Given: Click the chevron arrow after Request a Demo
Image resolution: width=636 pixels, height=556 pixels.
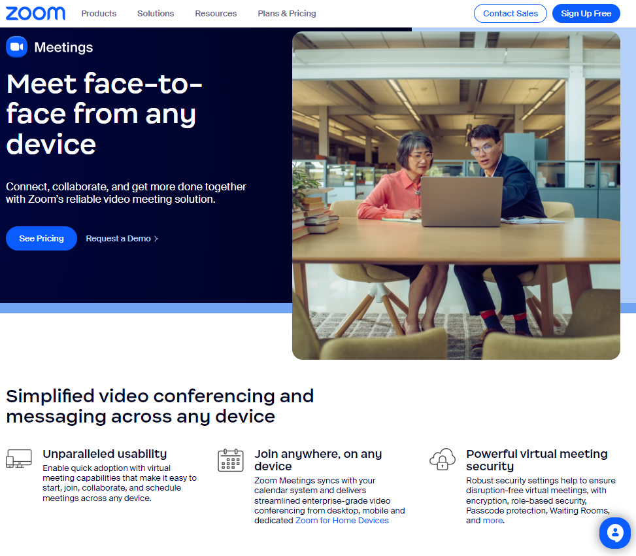Looking at the screenshot, I should [157, 239].
